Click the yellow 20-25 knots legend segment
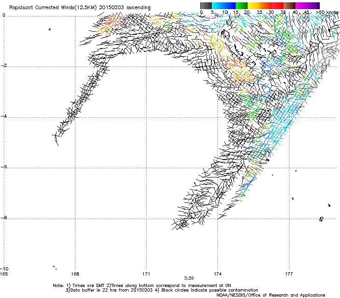The width and height of the screenshot is (340, 298). click(x=254, y=6)
